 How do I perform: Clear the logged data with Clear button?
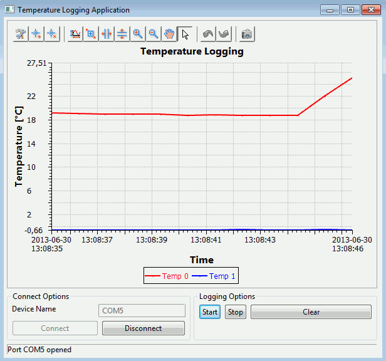pyautogui.click(x=311, y=312)
